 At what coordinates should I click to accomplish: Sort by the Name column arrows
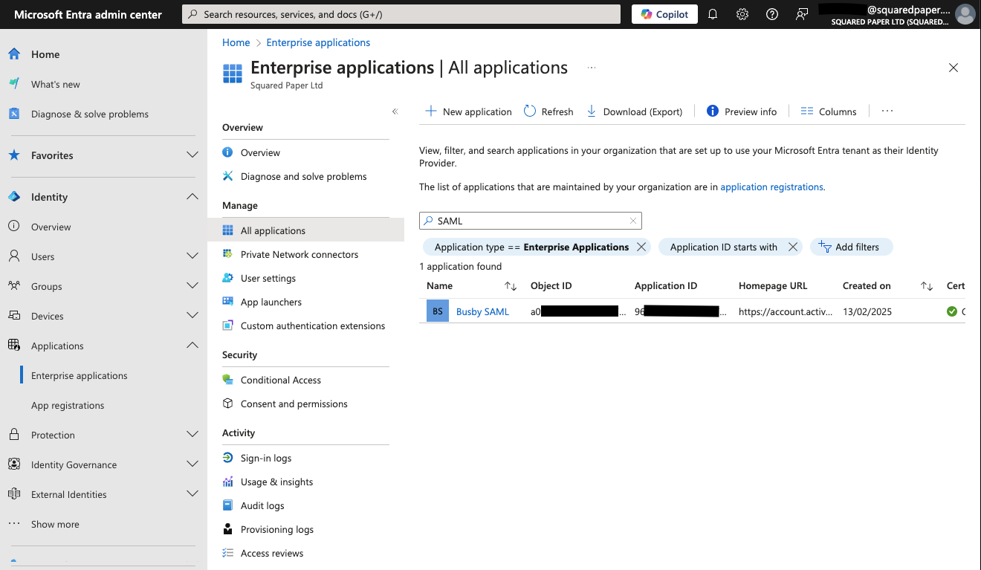pos(511,286)
